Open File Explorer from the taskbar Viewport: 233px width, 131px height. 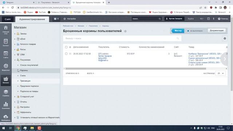(x=32, y=128)
